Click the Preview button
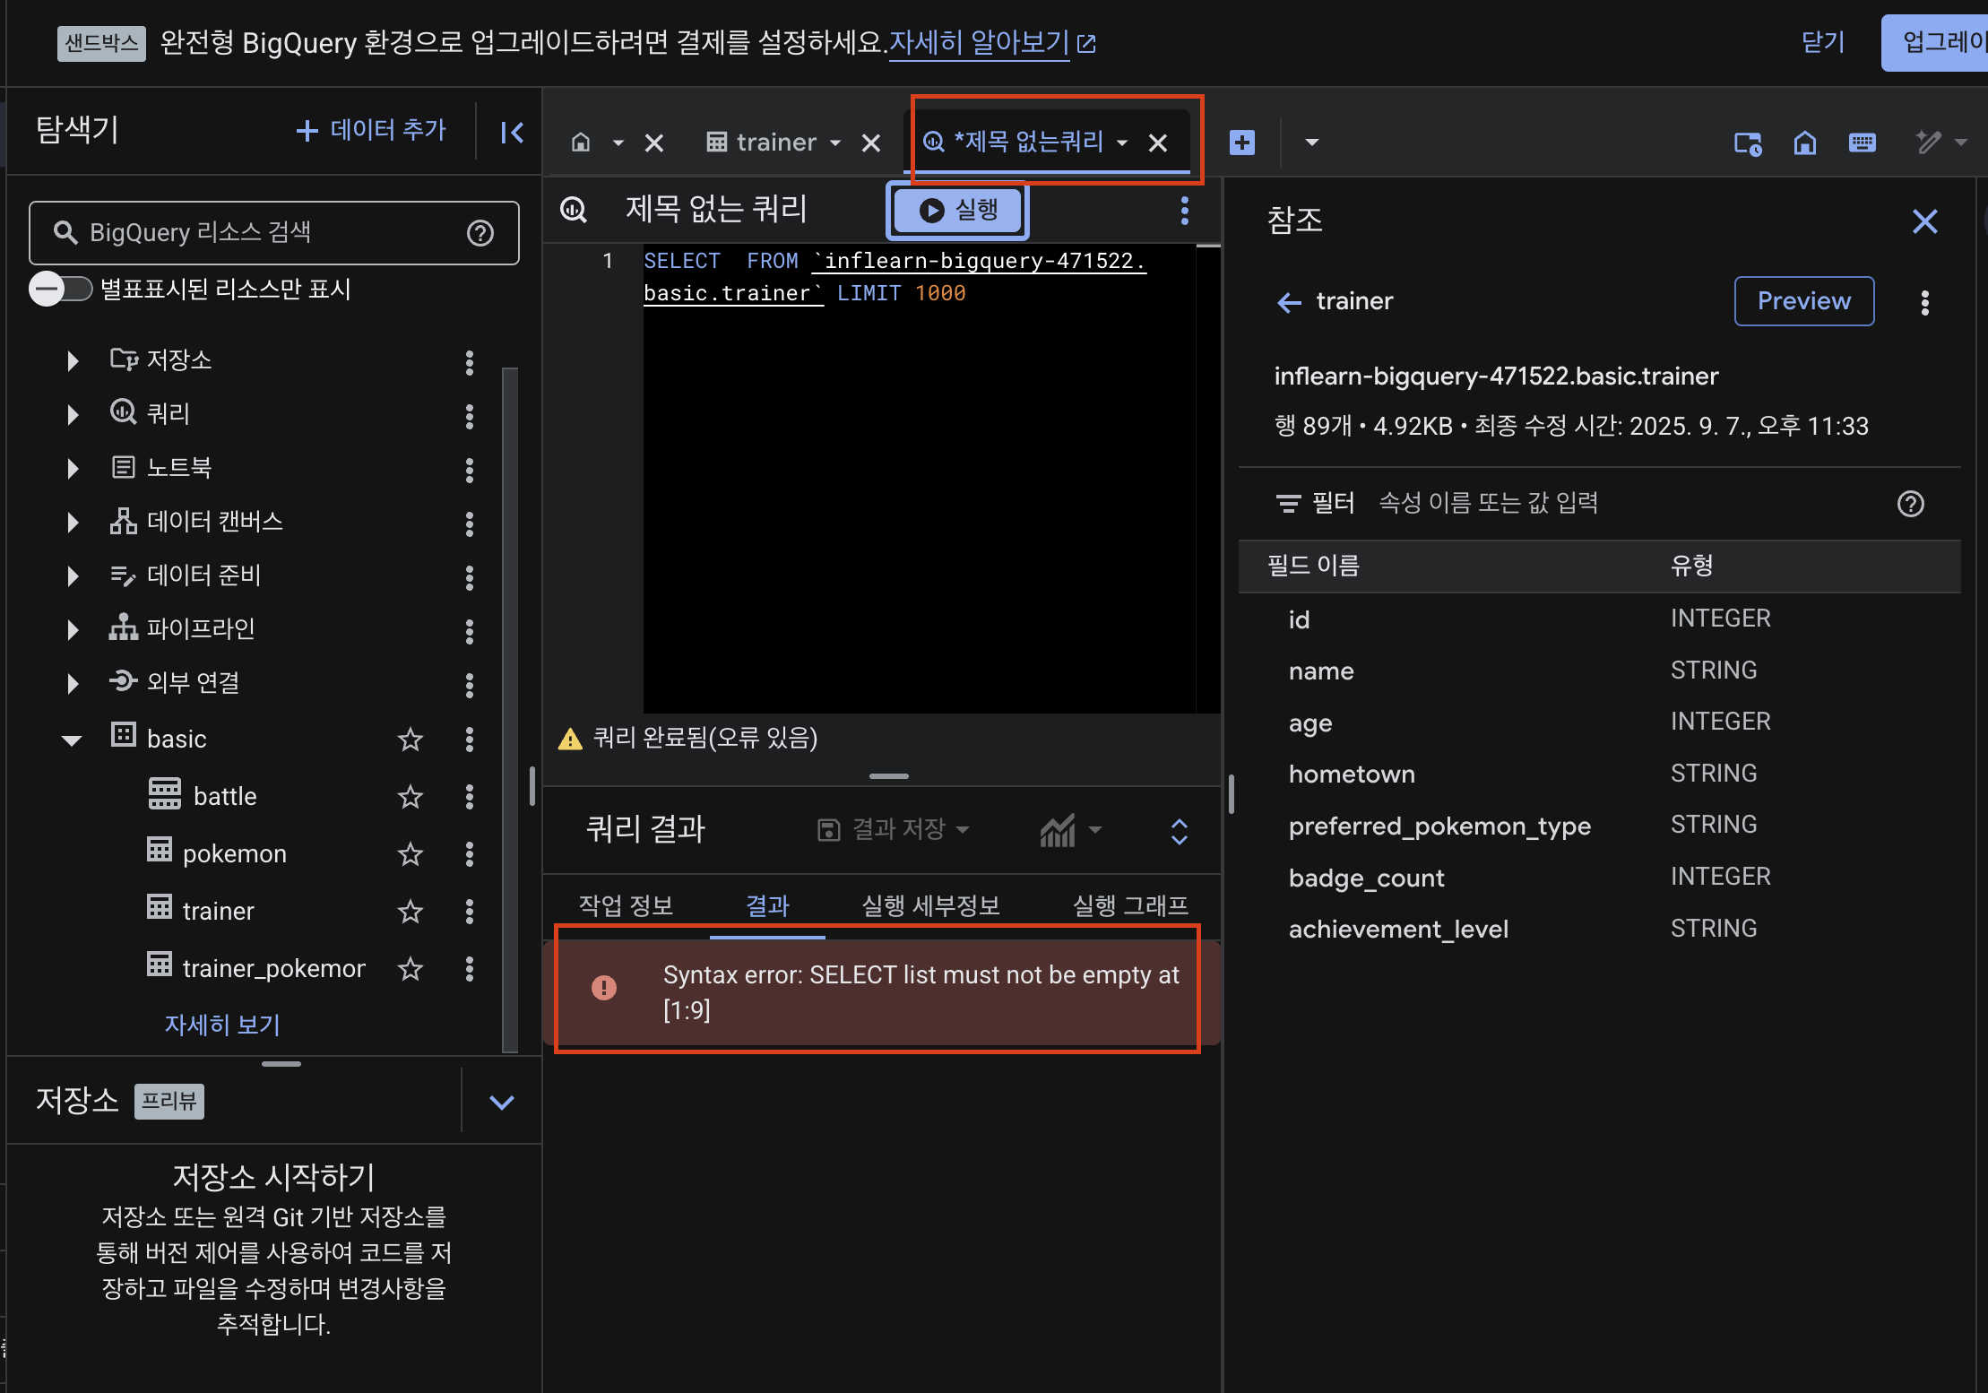This screenshot has height=1393, width=1988. click(x=1804, y=301)
